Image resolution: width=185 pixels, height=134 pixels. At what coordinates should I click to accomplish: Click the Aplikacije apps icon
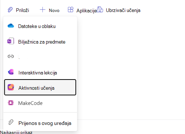pyautogui.click(x=71, y=9)
